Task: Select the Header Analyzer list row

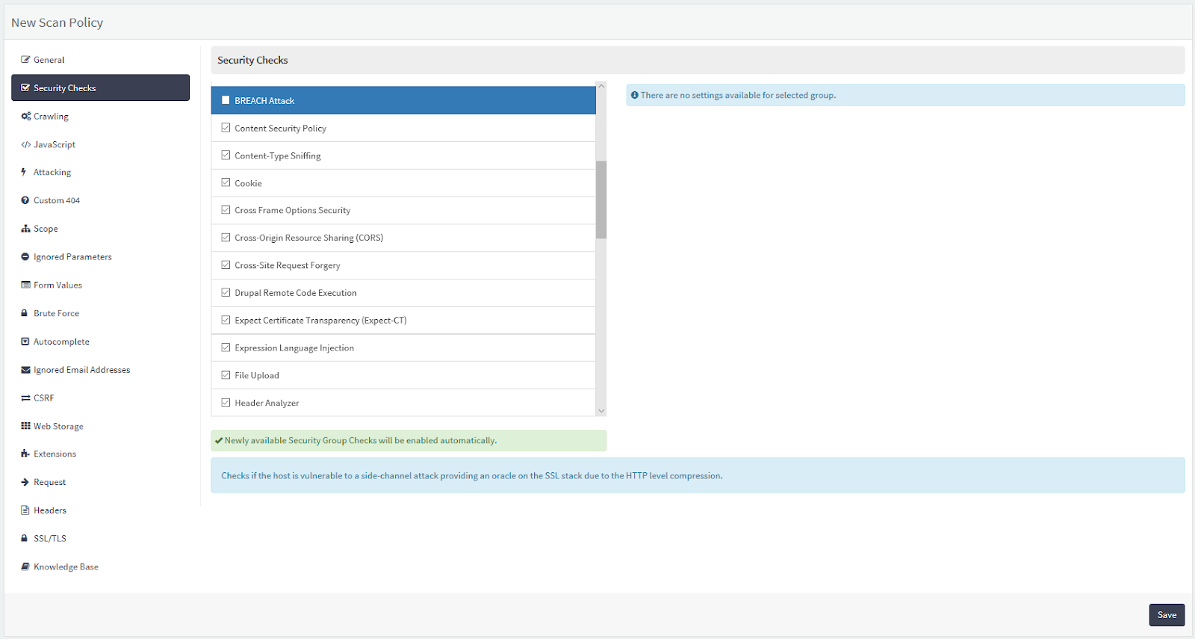Action: pos(403,403)
